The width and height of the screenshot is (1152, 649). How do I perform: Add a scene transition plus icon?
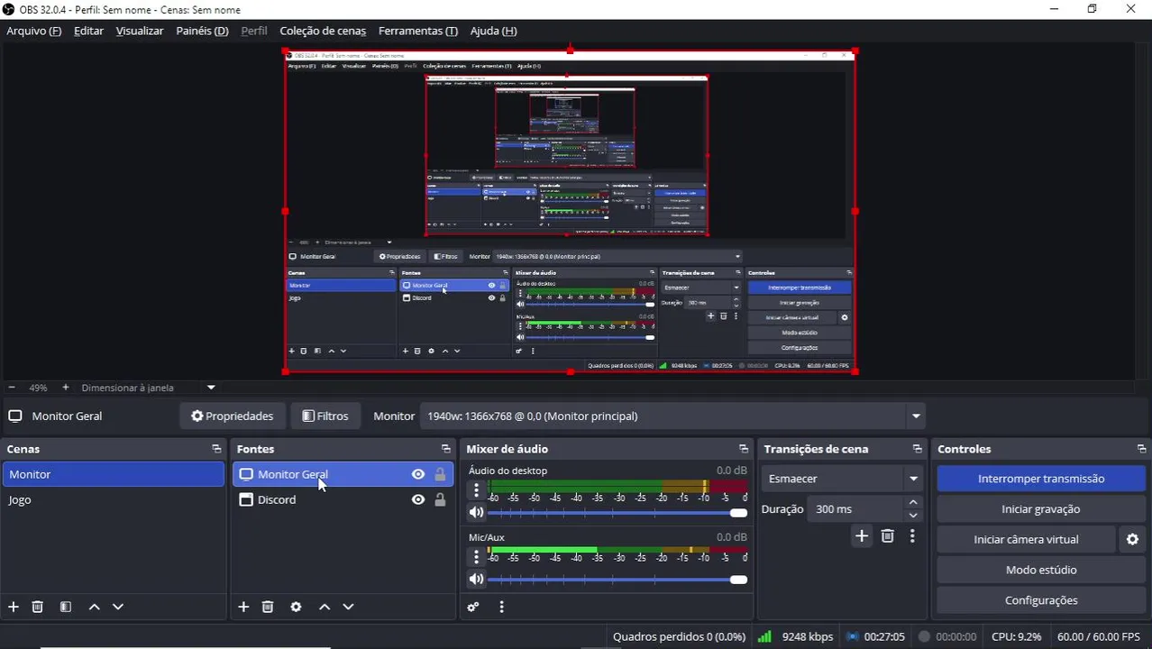[862, 535]
